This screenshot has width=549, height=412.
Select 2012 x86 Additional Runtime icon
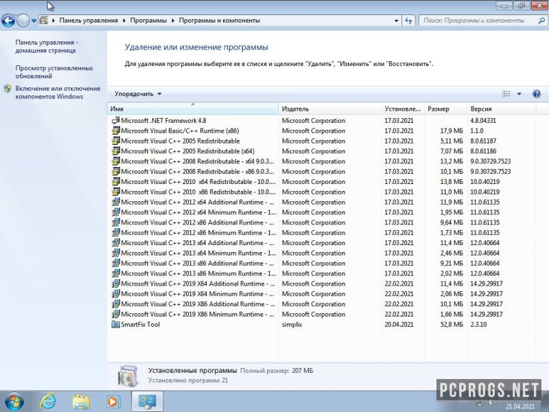click(x=115, y=222)
